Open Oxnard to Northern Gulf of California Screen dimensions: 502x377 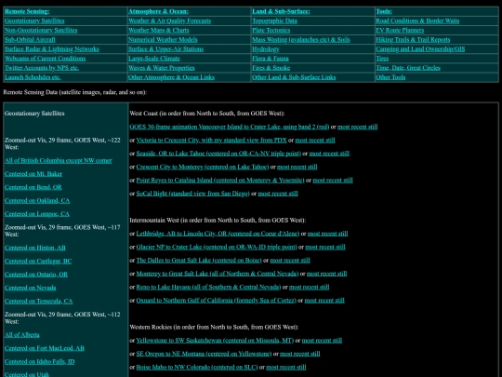pyautogui.click(x=216, y=301)
